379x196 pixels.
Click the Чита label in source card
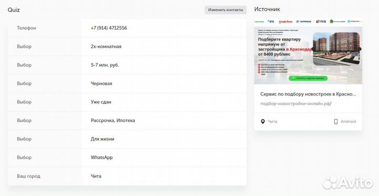coord(272,122)
